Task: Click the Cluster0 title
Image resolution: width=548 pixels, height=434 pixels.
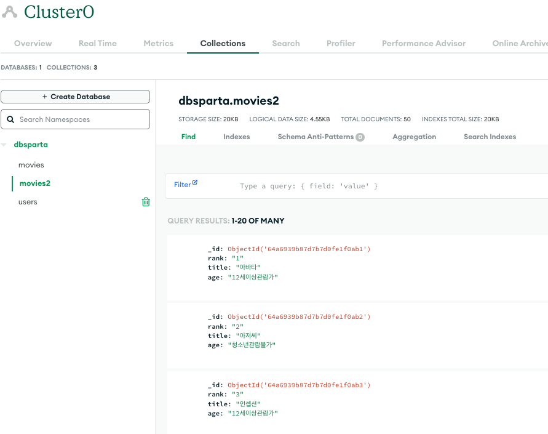Action: click(x=58, y=12)
